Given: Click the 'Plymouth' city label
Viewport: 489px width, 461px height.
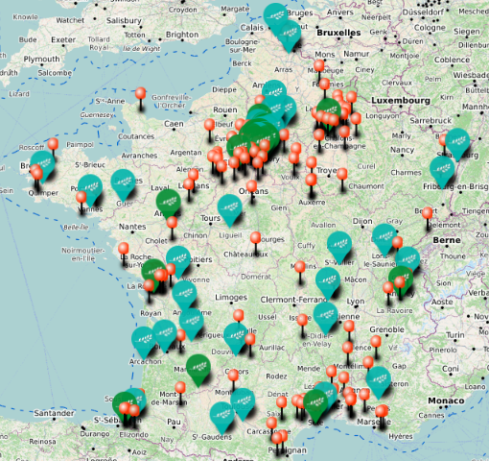Looking at the screenshot, I should [x=41, y=60].
